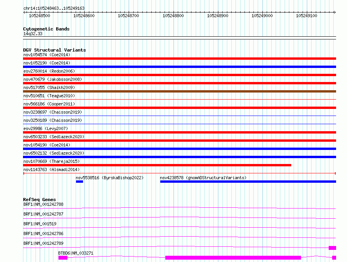
Task: Click the chr14:105248463..105249163 coordinate label
Action: (x=54, y=9)
